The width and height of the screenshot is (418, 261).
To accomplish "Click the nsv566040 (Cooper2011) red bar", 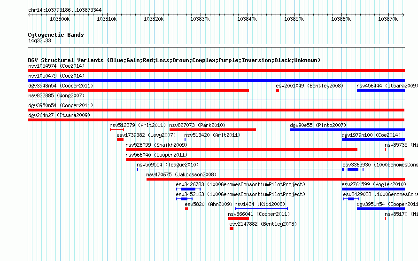I will pos(265,159).
